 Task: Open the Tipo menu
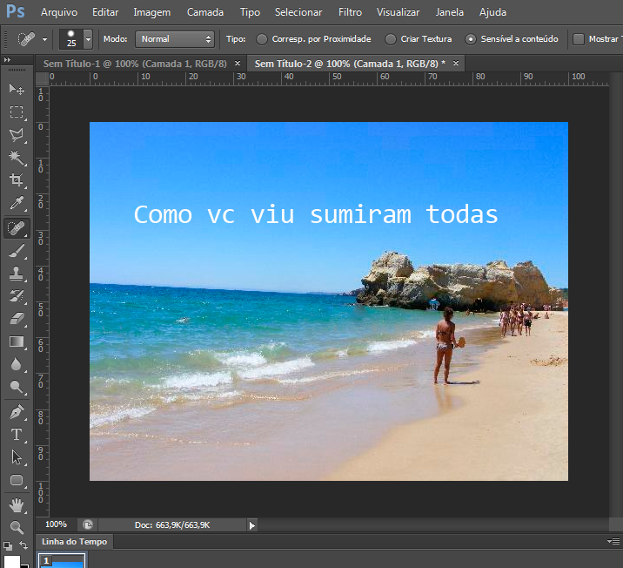point(250,12)
